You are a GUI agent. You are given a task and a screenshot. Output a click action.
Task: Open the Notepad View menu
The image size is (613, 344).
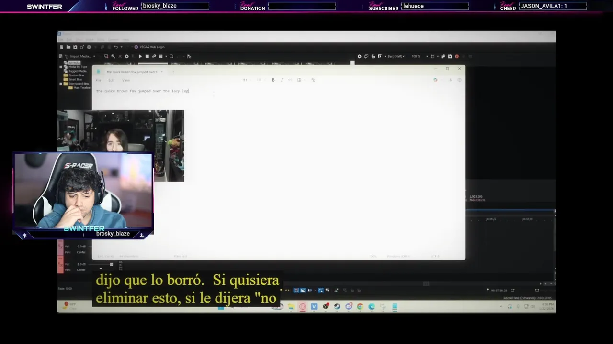click(126, 80)
